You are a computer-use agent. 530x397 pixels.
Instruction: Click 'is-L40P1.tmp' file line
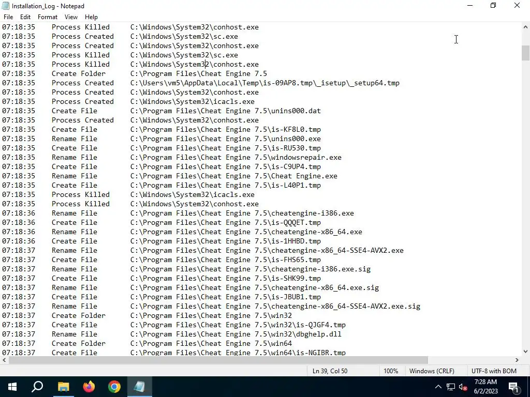(x=161, y=186)
